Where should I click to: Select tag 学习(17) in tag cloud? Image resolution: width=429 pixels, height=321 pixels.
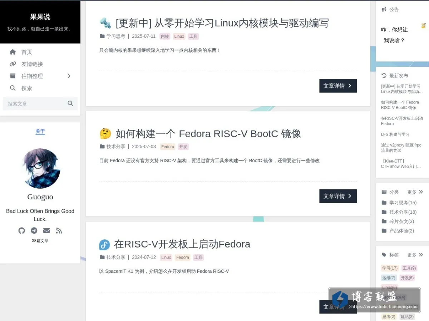click(390, 268)
